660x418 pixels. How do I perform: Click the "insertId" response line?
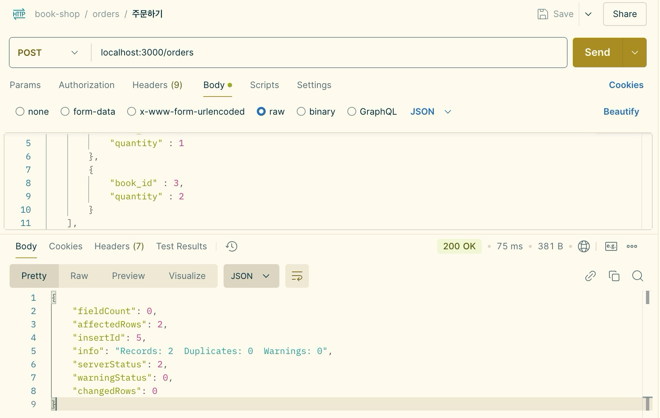pyautogui.click(x=109, y=338)
